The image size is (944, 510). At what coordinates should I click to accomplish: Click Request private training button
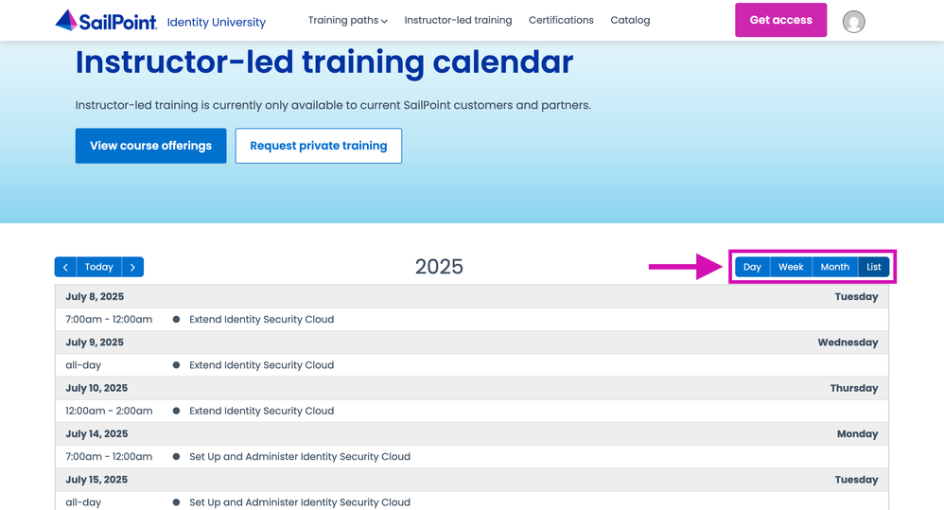[x=318, y=146]
